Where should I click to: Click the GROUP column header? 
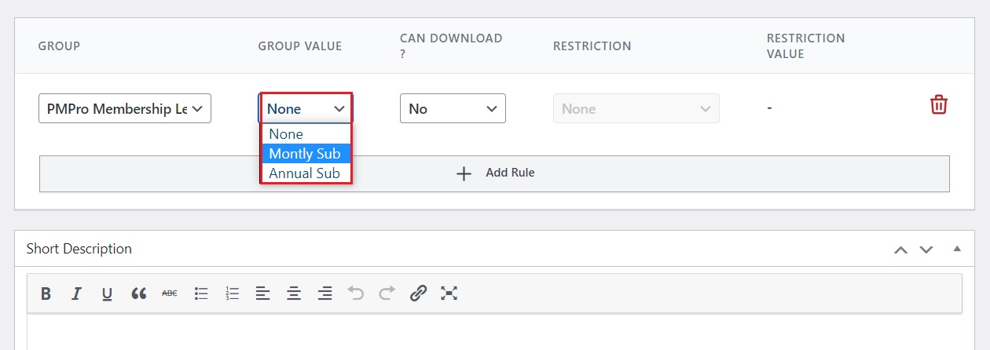pyautogui.click(x=59, y=46)
